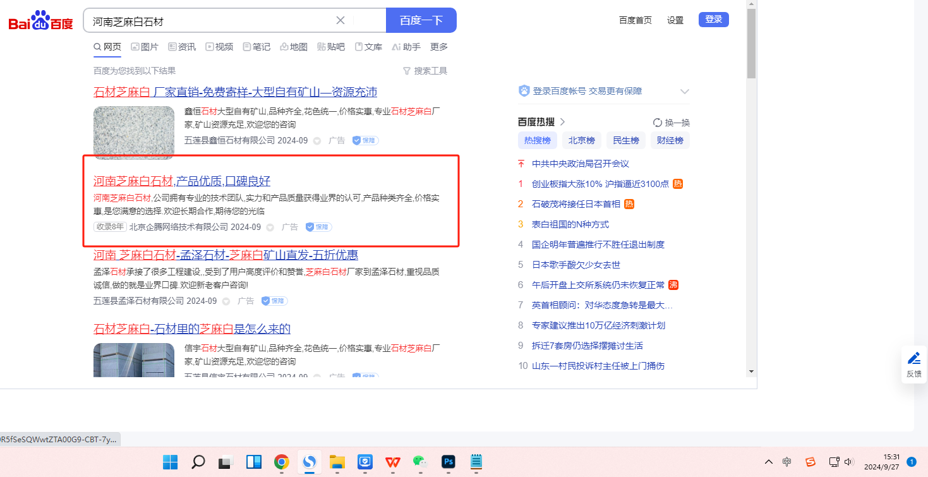Clear the search box with the X icon
Image resolution: width=928 pixels, height=477 pixels.
click(340, 20)
